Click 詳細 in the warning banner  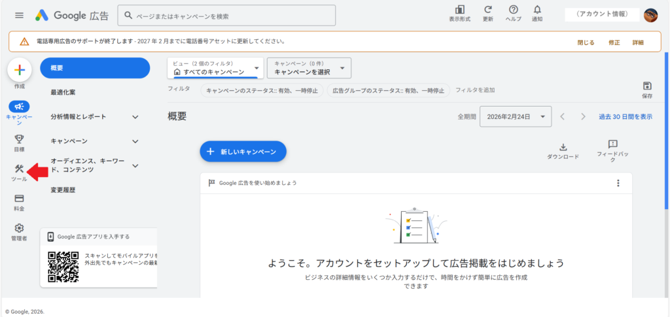point(638,42)
